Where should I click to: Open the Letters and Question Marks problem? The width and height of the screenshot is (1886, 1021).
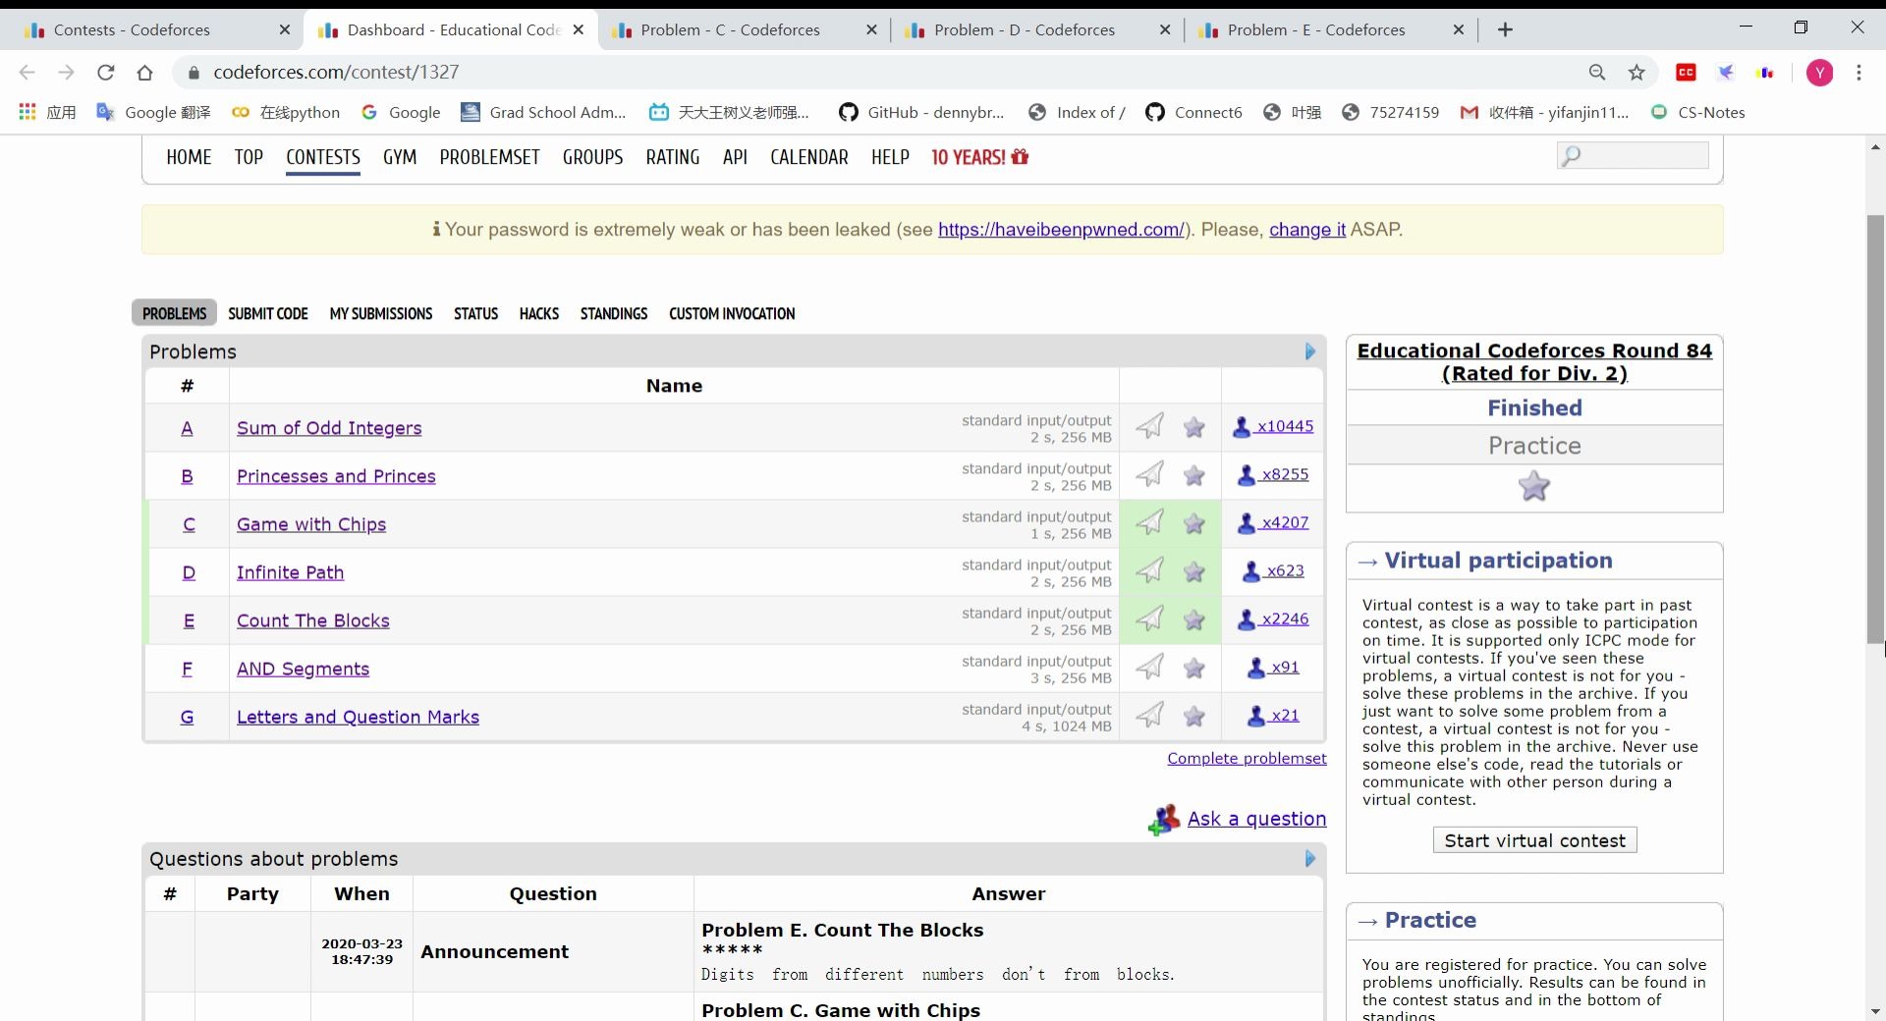358,717
